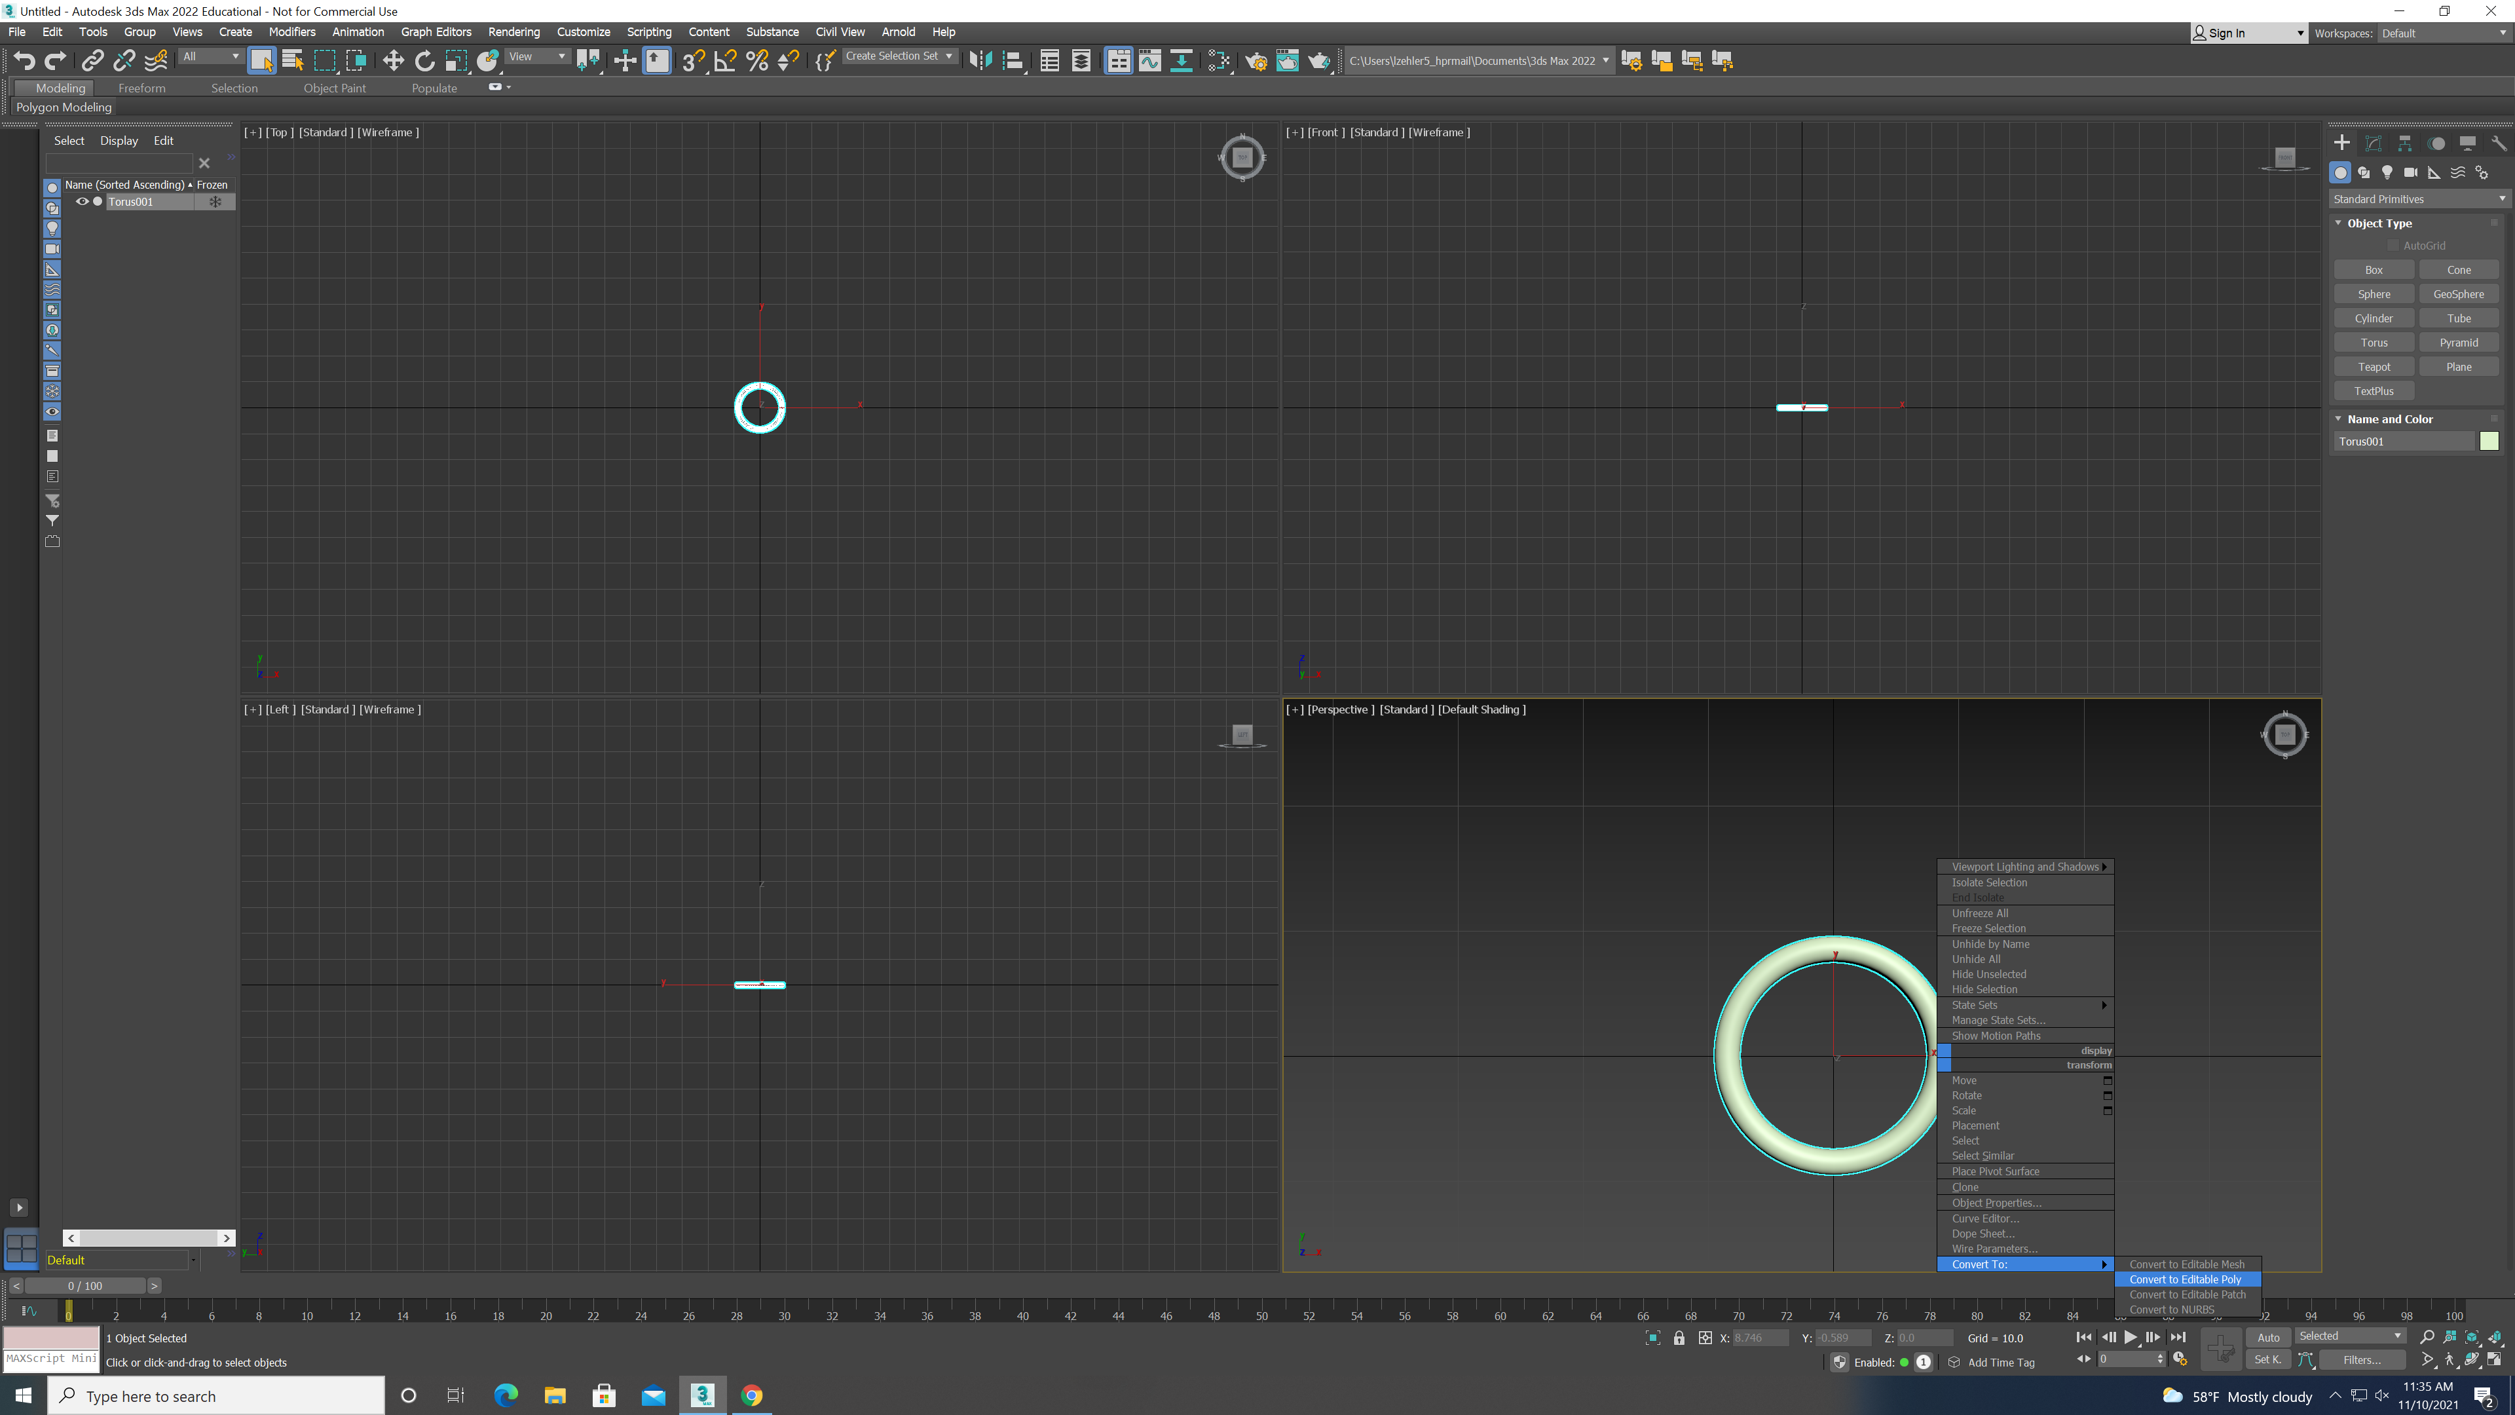
Task: Select the Lights category in the Create panel
Action: point(2387,172)
